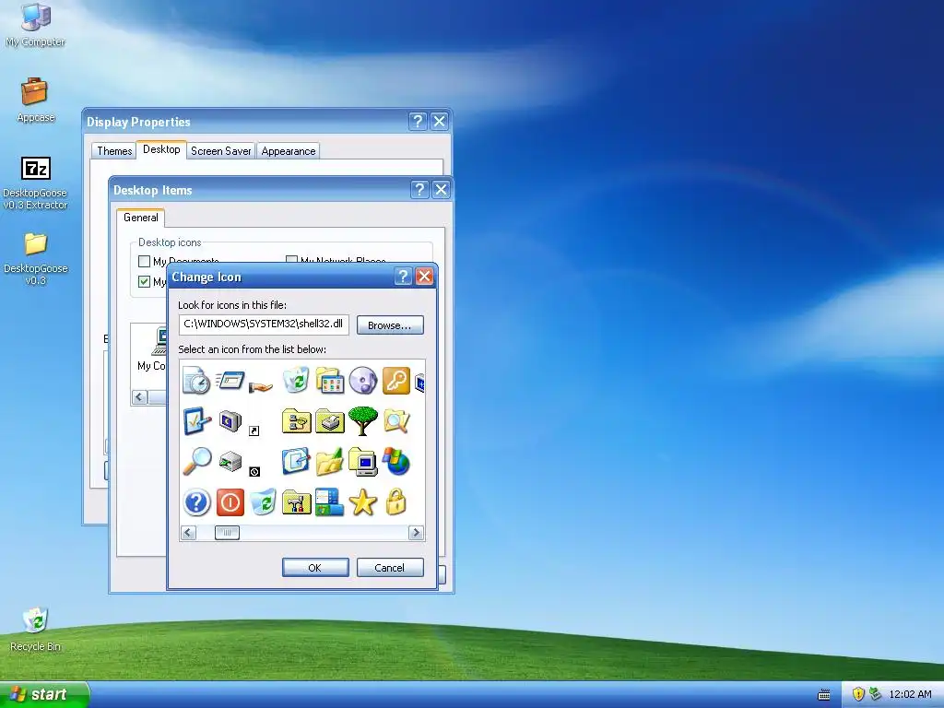
Task: Select the DesktopGoose v0.3 folder icon
Action: point(36,259)
